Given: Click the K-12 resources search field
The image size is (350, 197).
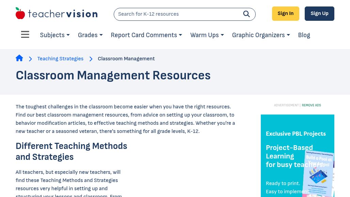Looking at the screenshot, I should click(177, 14).
